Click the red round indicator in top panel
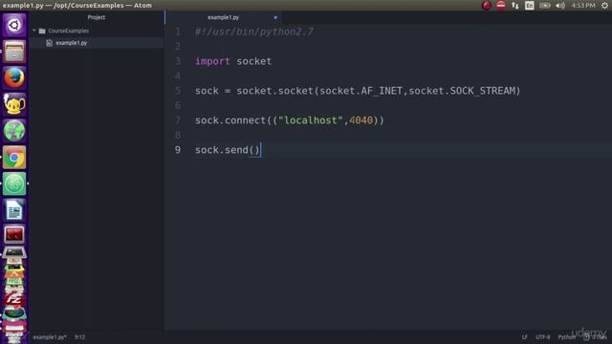The height and width of the screenshot is (344, 612). (x=487, y=6)
